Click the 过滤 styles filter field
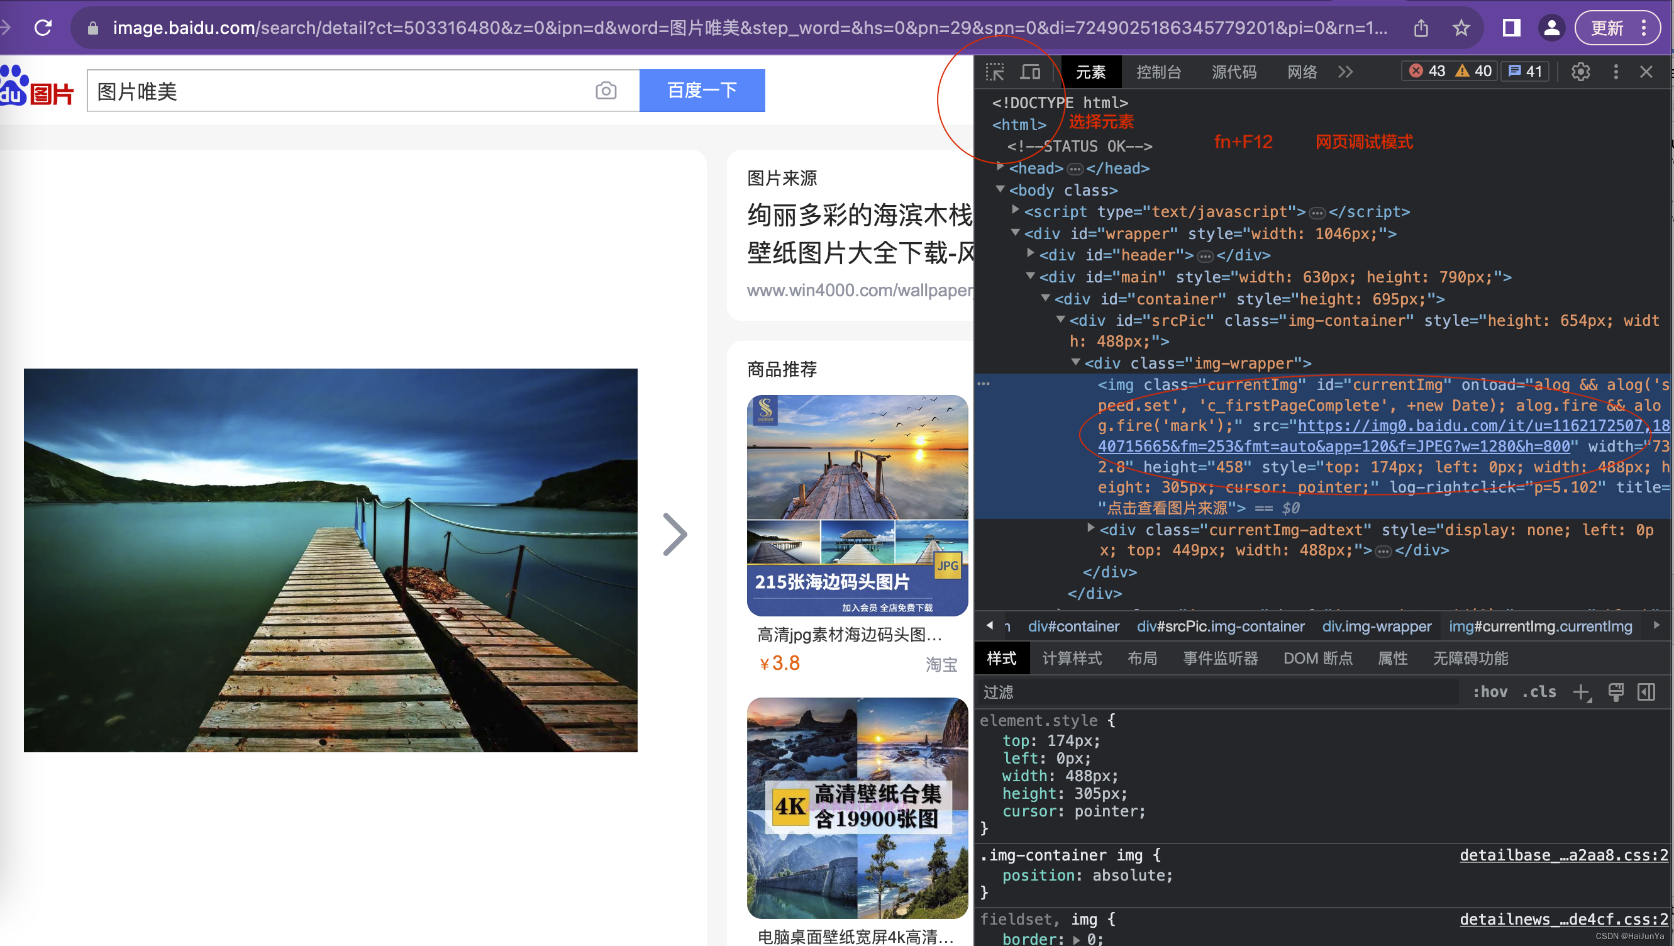 tap(1219, 692)
